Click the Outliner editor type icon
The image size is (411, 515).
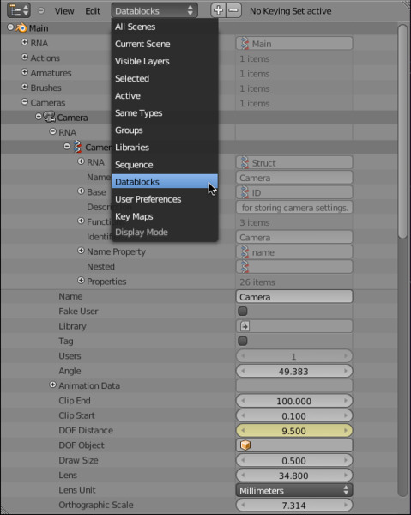[19, 10]
